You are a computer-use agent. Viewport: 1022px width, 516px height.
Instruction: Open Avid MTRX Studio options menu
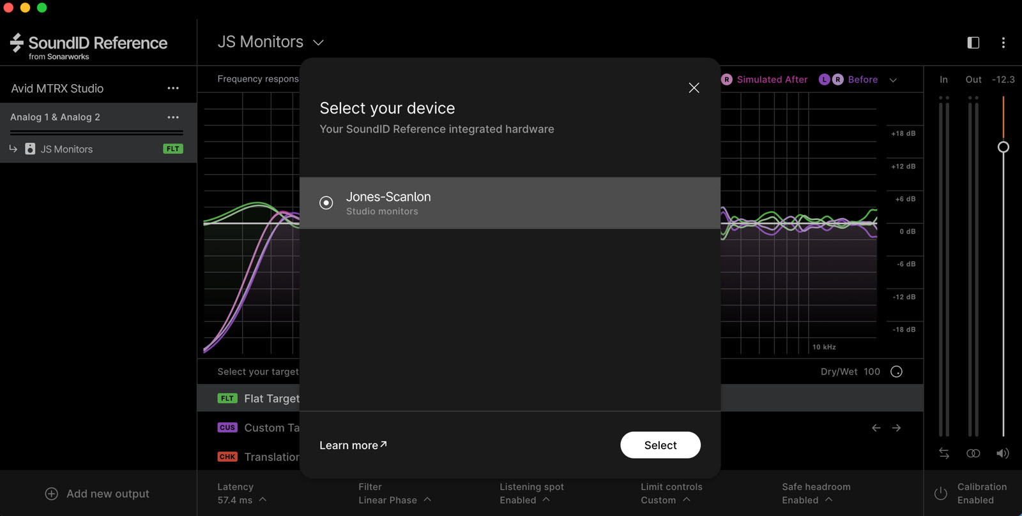pos(173,88)
